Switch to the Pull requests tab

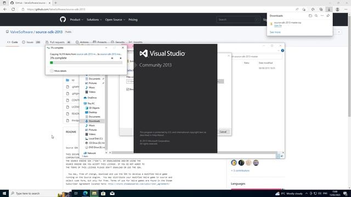(58, 42)
